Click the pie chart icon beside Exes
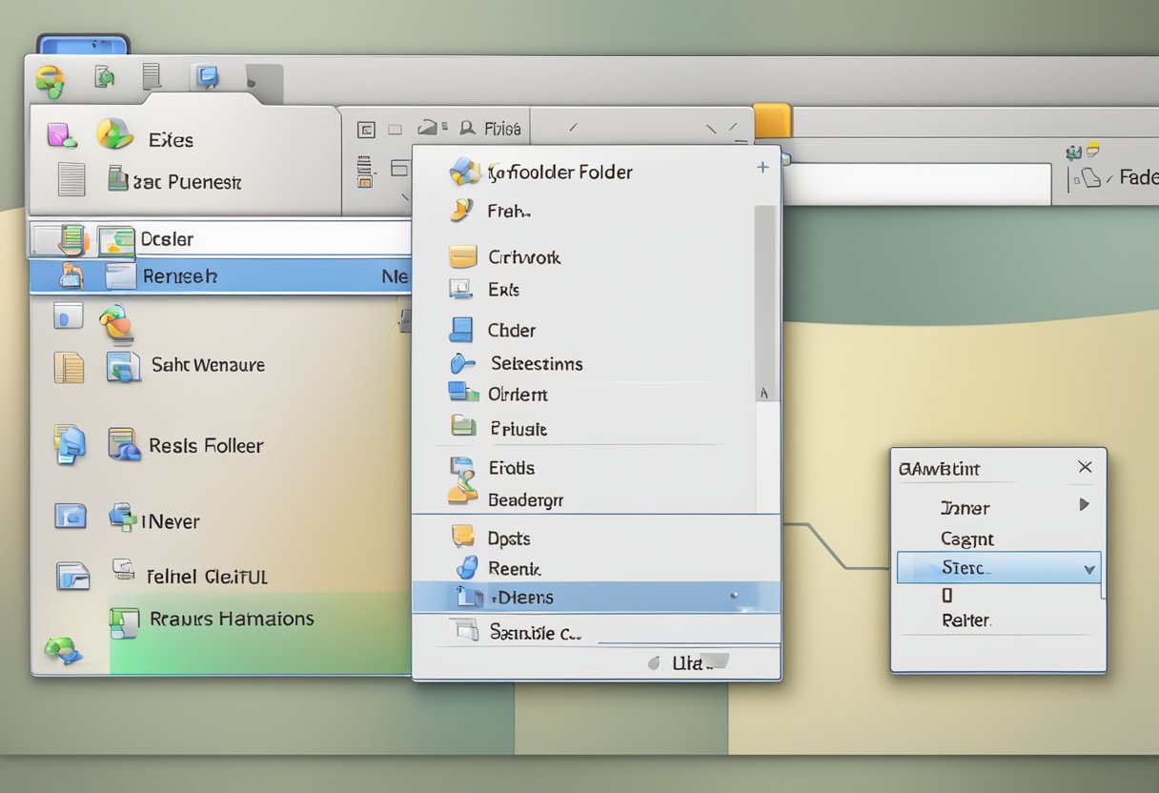The image size is (1159, 793). click(114, 134)
